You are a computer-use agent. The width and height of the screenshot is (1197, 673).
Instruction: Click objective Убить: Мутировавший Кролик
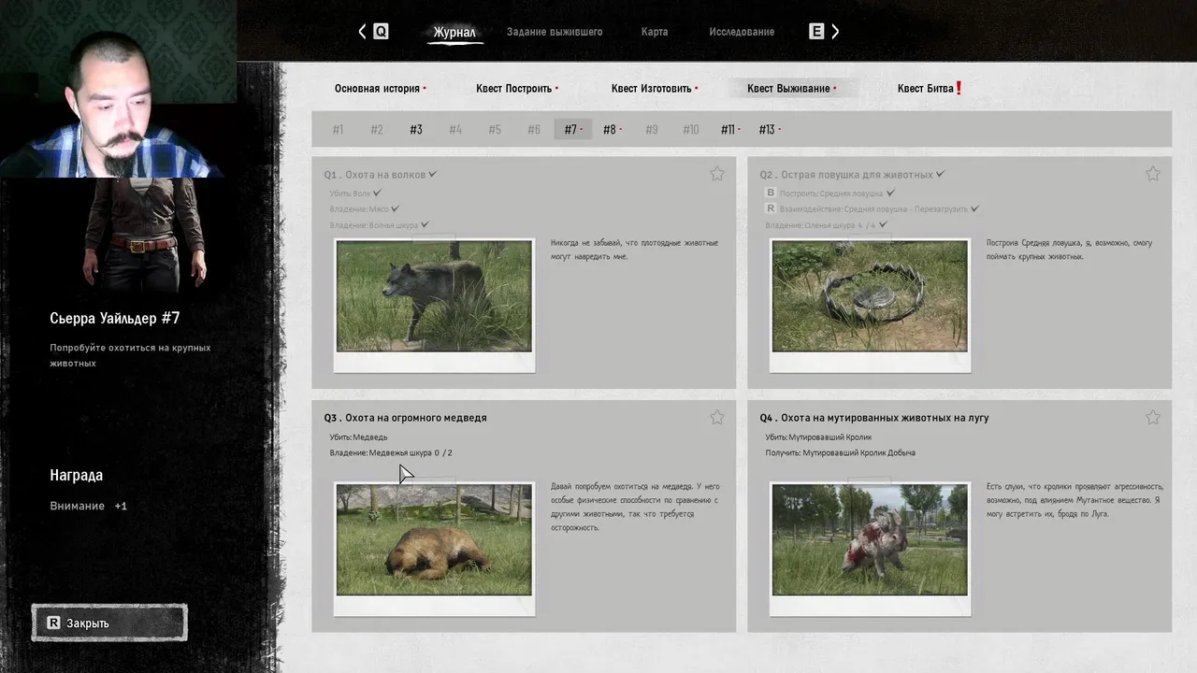818,437
